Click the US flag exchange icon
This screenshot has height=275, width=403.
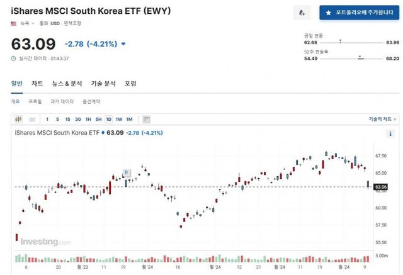click(x=14, y=23)
